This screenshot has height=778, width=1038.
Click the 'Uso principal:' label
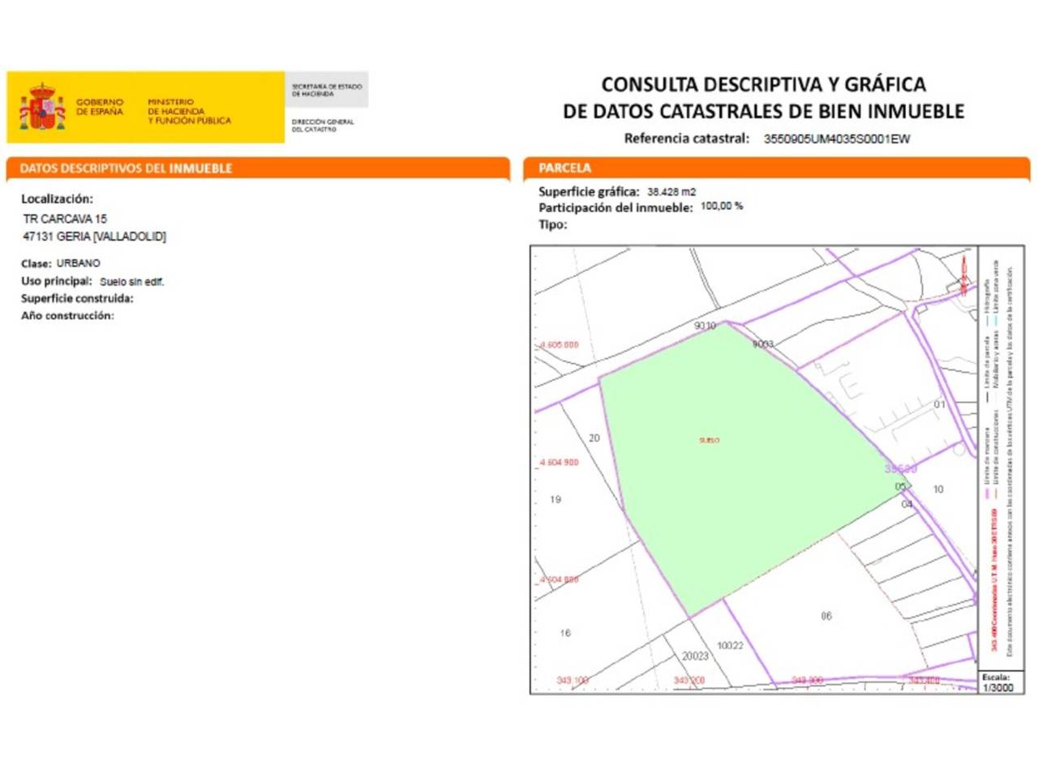coord(57,281)
